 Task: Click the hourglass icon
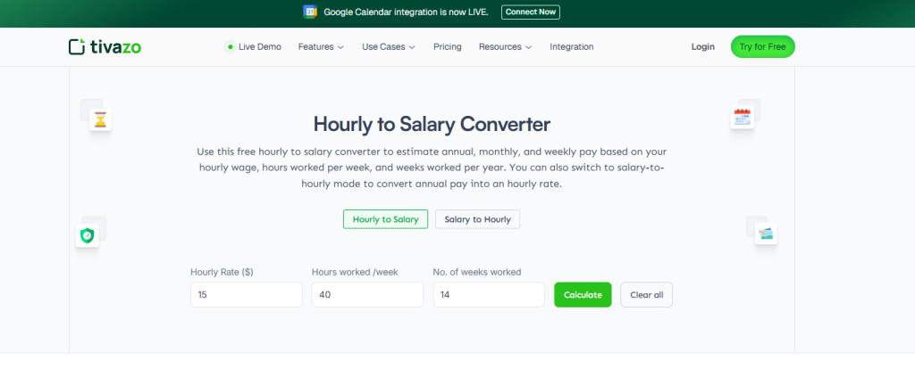[101, 120]
